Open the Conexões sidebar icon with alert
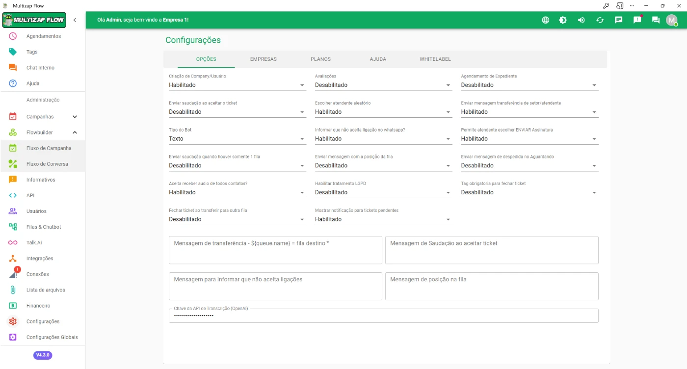687x369 pixels. point(14,274)
